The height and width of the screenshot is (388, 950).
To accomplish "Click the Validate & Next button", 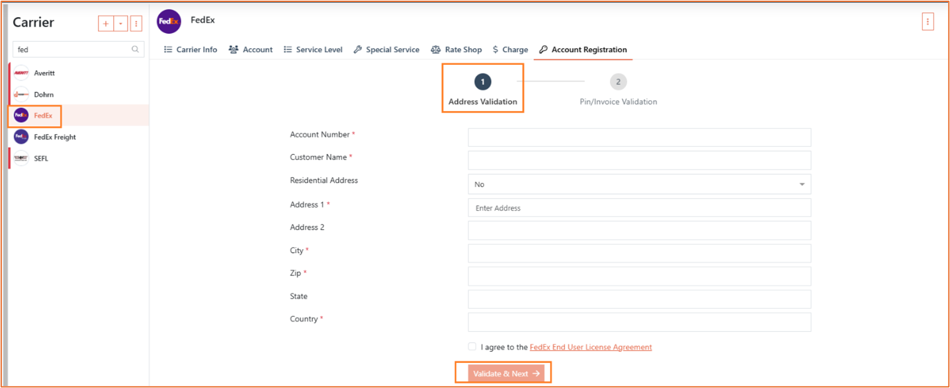I will tap(506, 373).
